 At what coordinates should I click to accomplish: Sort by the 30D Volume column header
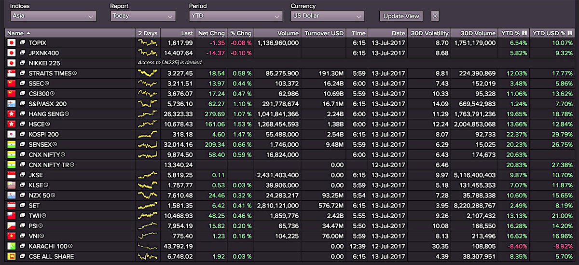pyautogui.click(x=474, y=33)
